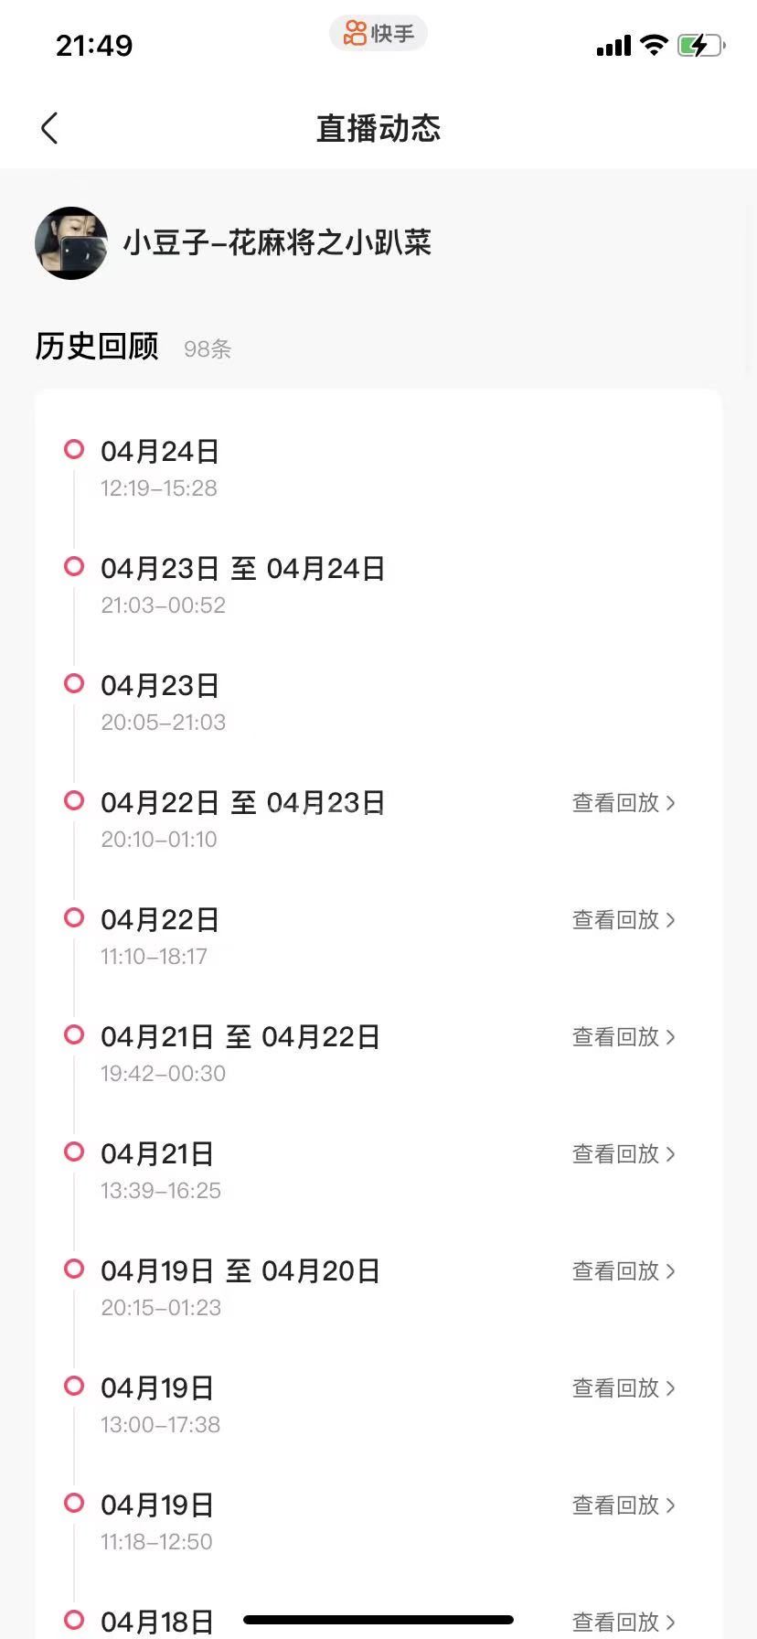Tap the 04月24日 12:19–15:28 stream entry
This screenshot has width=757, height=1639.
160,467
